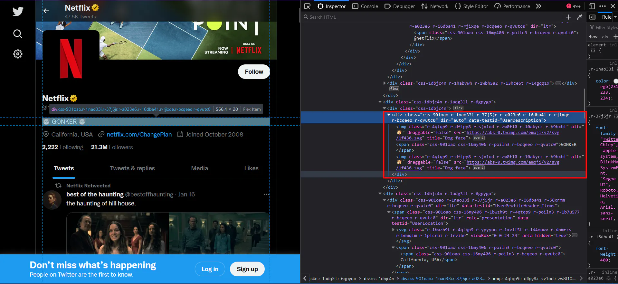This screenshot has width=618, height=284.
Task: Open more options on best of the haunting tweet
Action: (x=266, y=194)
